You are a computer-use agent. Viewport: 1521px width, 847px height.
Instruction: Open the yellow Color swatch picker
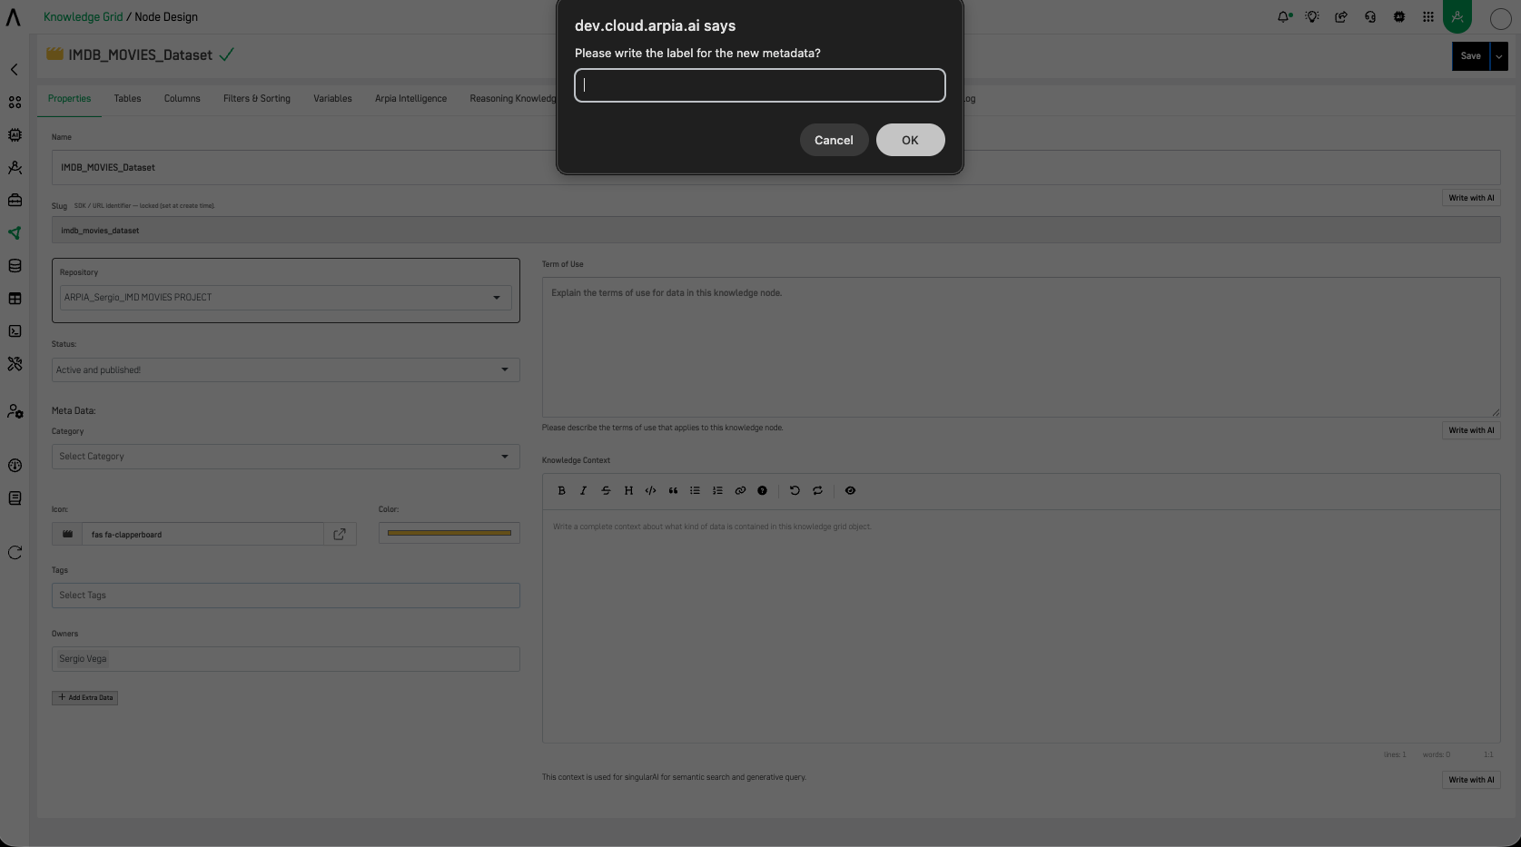tap(449, 533)
